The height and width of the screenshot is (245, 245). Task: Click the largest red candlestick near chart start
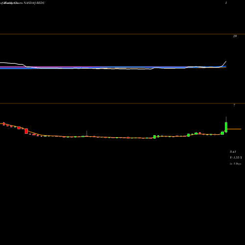point(26,131)
